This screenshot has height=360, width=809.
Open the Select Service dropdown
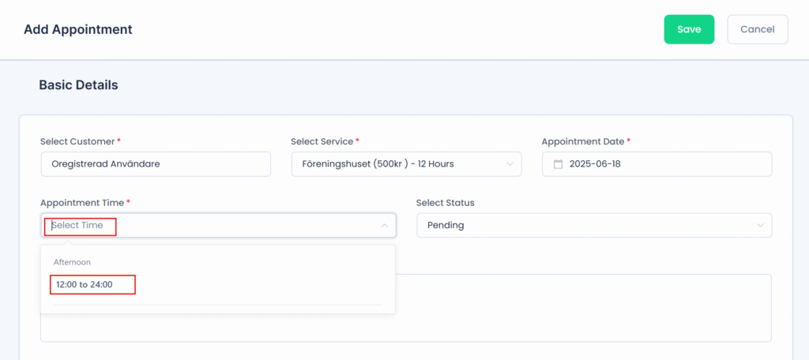[406, 164]
